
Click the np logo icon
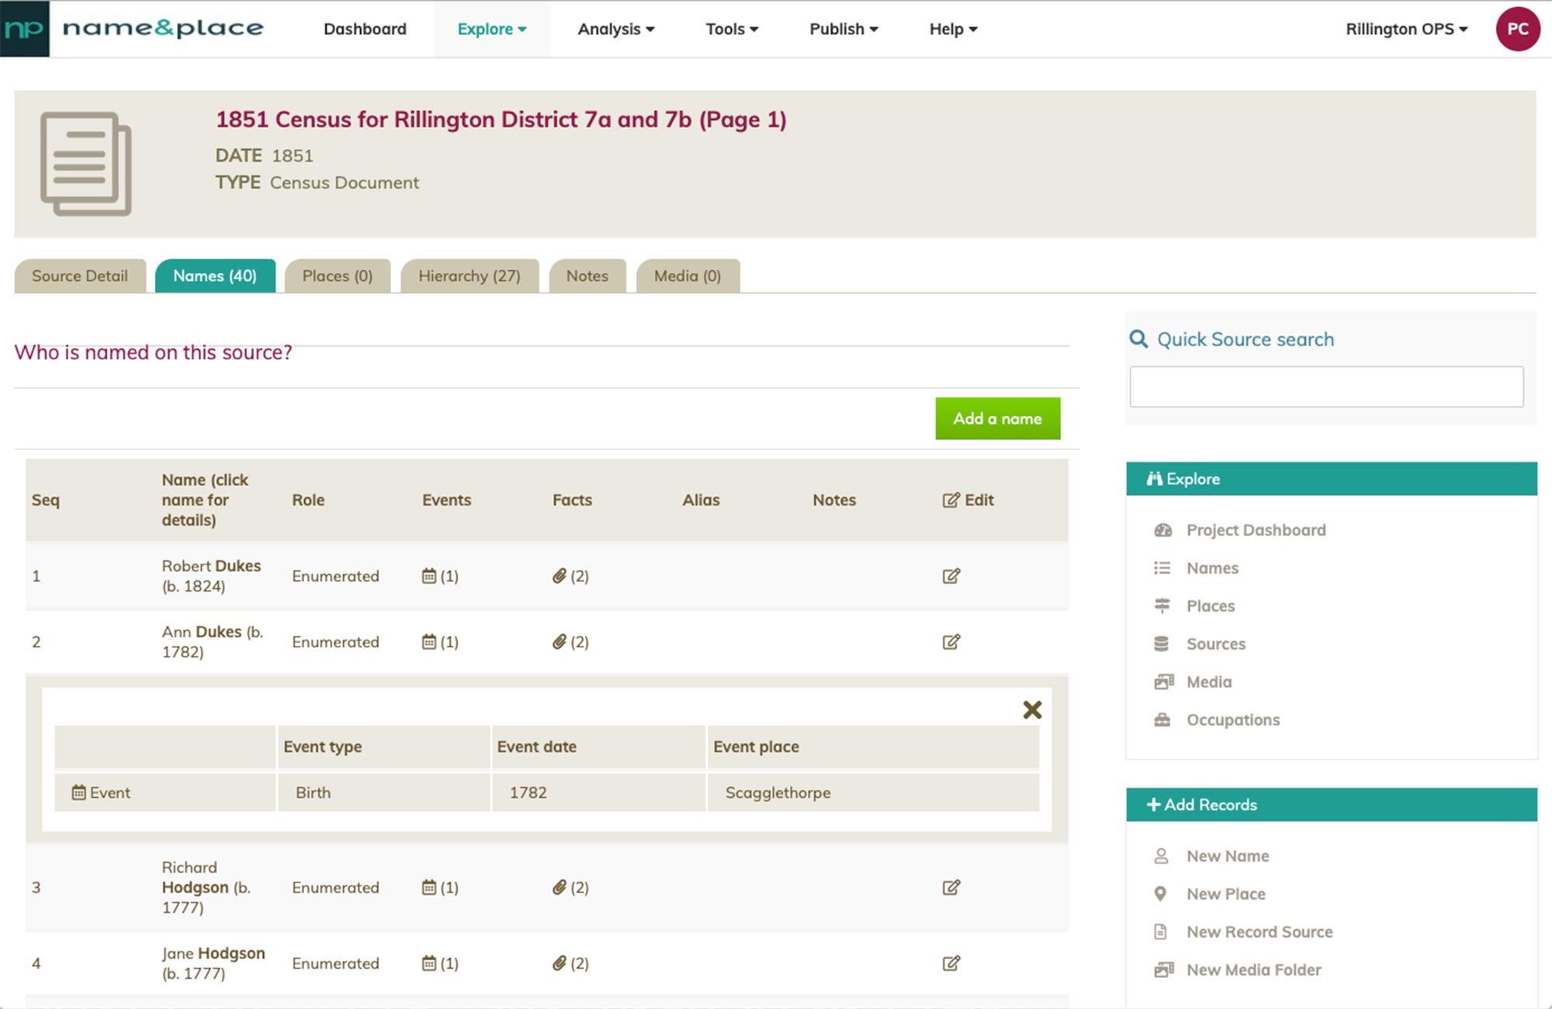(25, 29)
